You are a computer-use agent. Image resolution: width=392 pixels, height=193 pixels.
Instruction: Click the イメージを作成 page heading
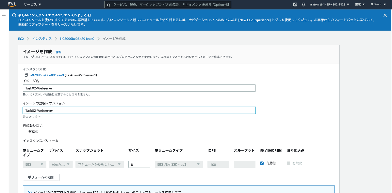pyautogui.click(x=37, y=52)
